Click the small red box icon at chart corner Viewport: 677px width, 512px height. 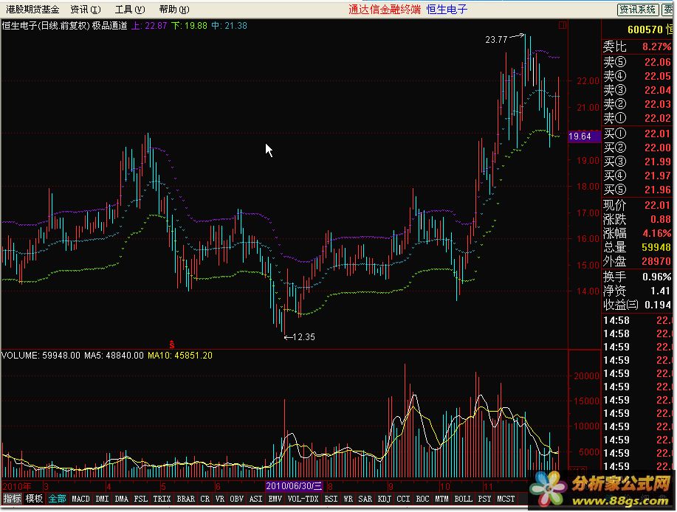point(562,25)
